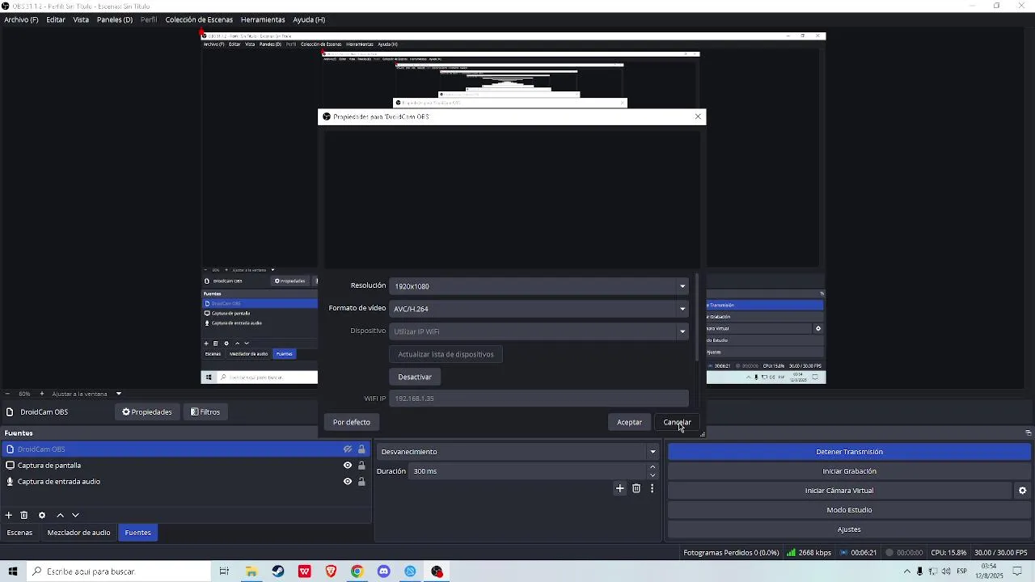This screenshot has width=1035, height=582.
Task: Undock the controls panel using the float icon
Action: 1029,433
